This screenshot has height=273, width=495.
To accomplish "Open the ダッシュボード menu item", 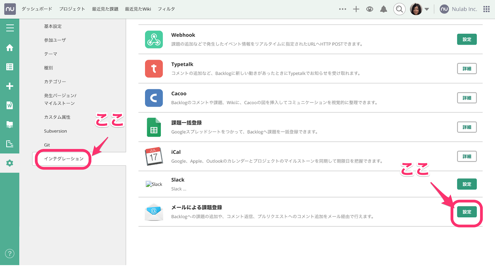I will pos(37,9).
